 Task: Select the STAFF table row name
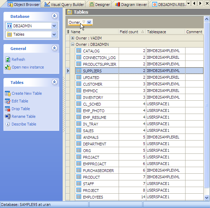[89, 184]
